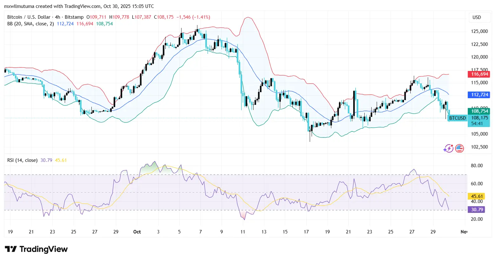Open the 4h timeframe selector
This screenshot has width=496, height=261.
pyautogui.click(x=57, y=17)
